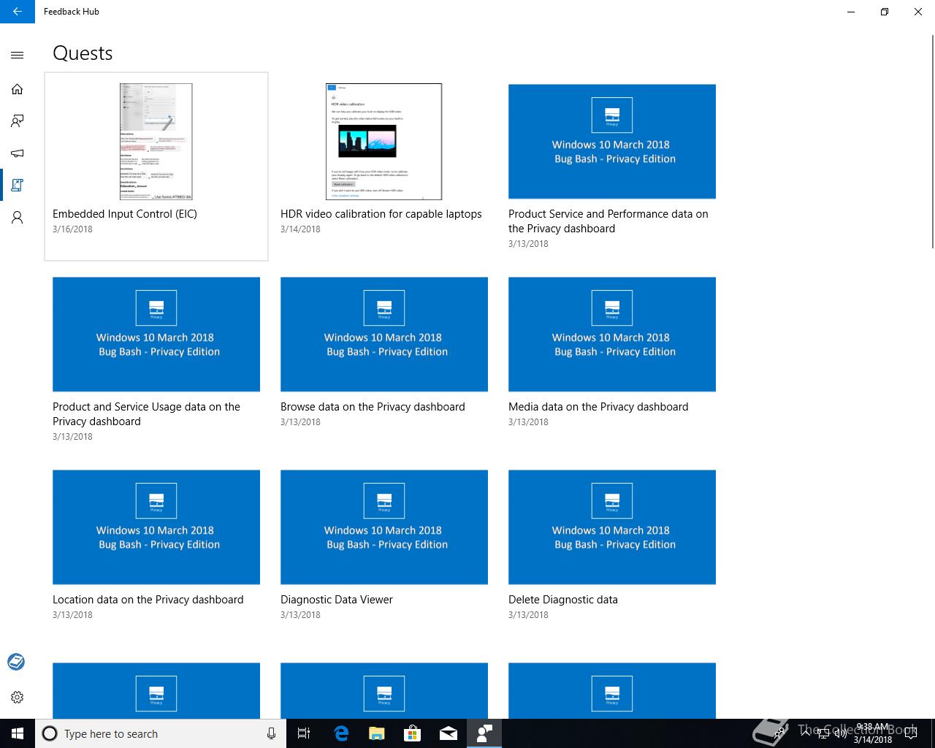Click 'Product and Service Usage data' title text
This screenshot has height=748, width=935.
pos(146,414)
